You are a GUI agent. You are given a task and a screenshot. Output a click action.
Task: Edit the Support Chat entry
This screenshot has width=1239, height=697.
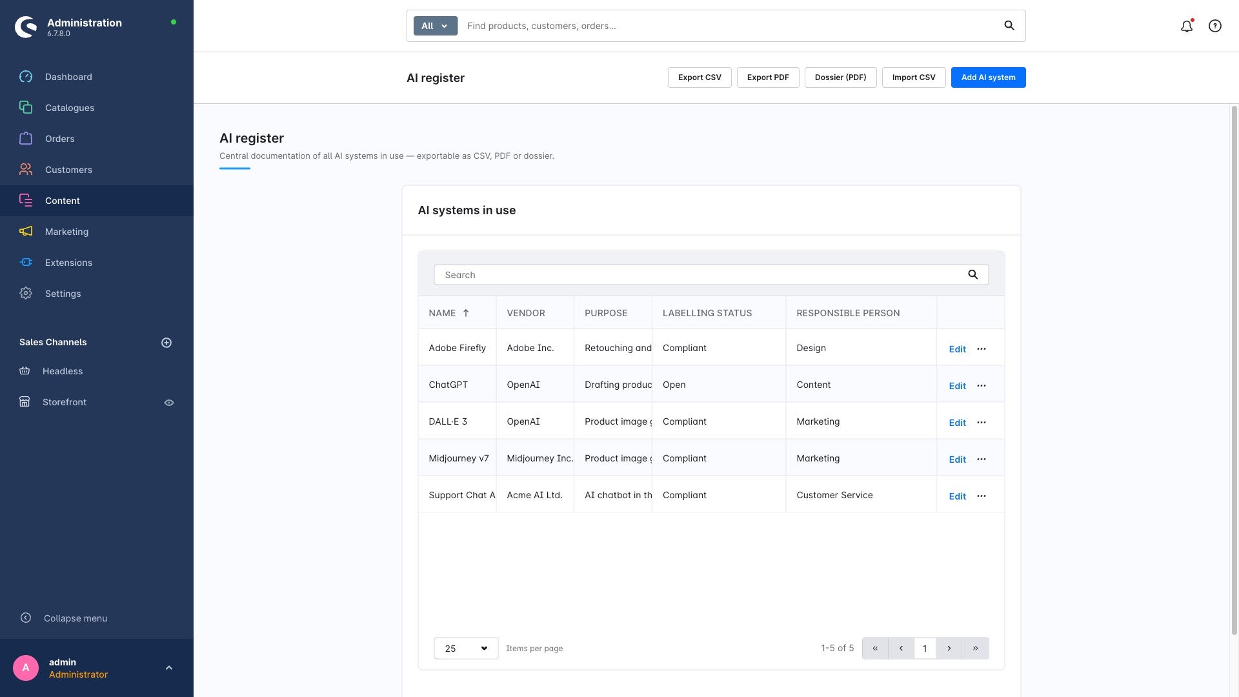(x=958, y=496)
